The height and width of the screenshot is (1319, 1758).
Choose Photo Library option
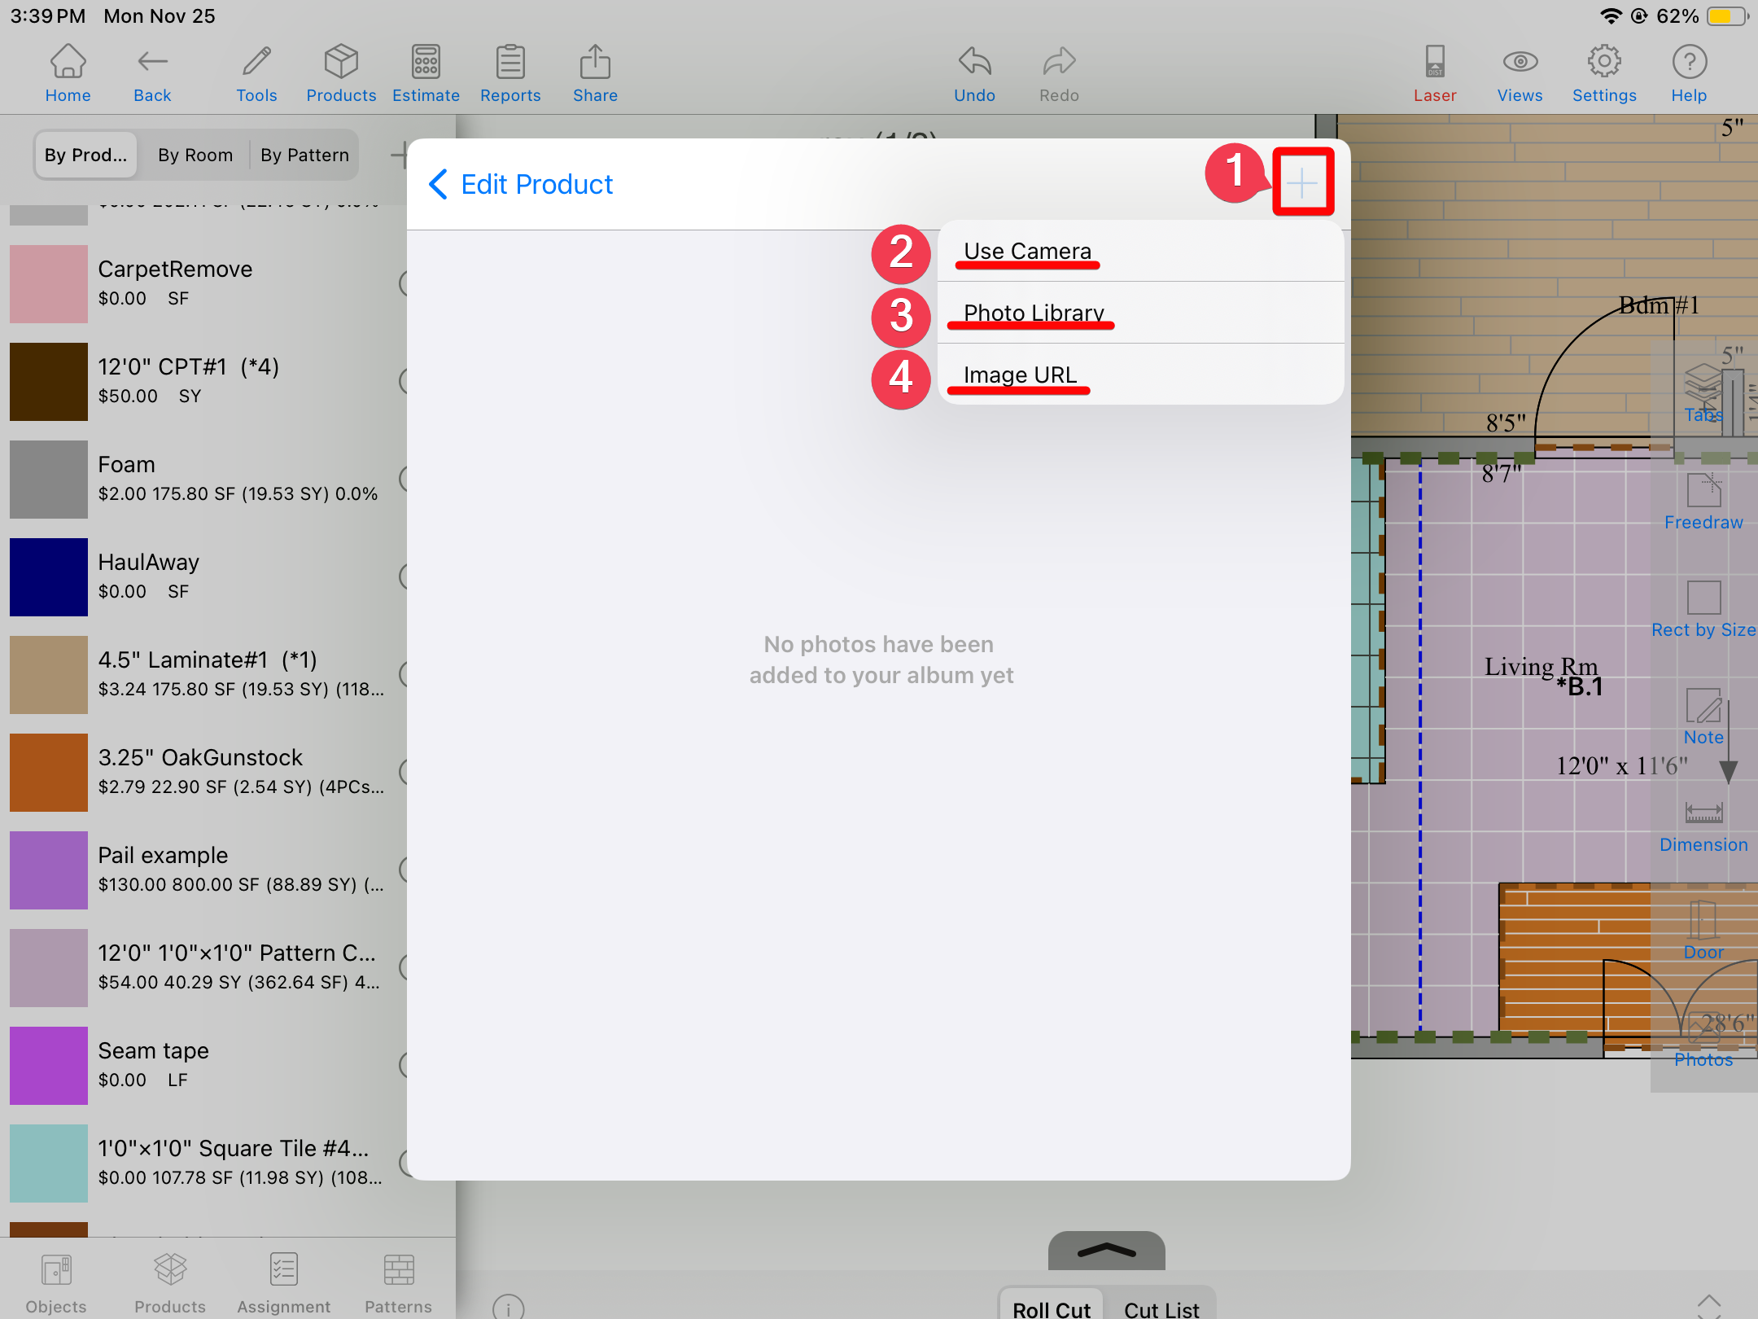point(1034,313)
